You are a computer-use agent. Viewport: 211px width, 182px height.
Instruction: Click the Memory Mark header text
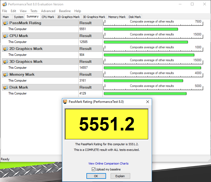click(22, 75)
